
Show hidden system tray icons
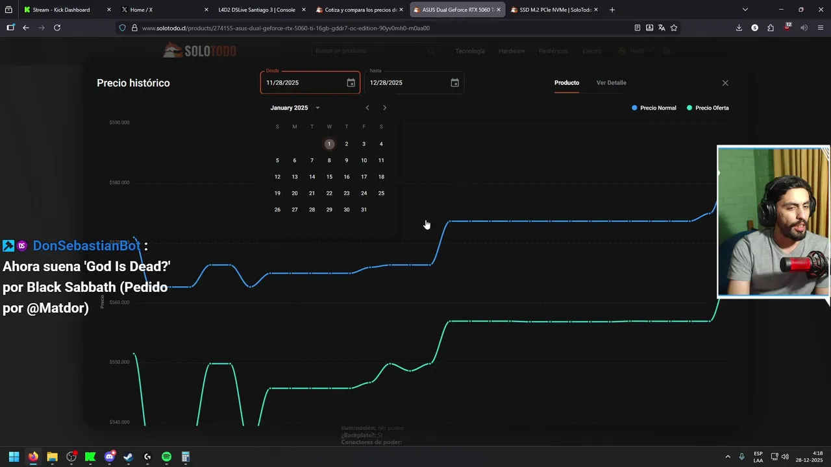[728, 457]
